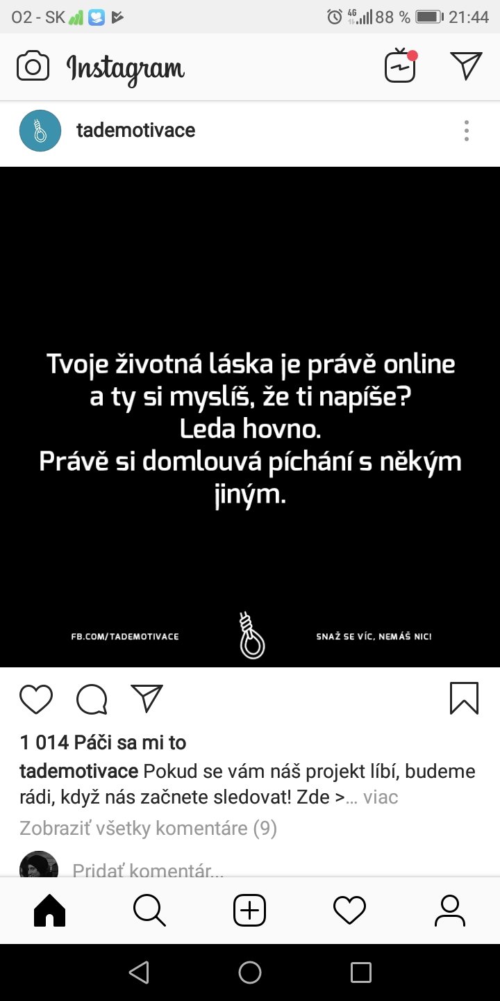Tap the Android back navigation button
Screen dimensions: 500x1001
tap(139, 972)
